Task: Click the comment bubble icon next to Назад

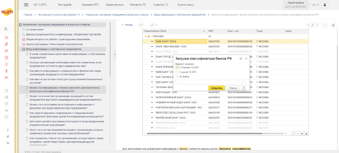Action: [141, 25]
